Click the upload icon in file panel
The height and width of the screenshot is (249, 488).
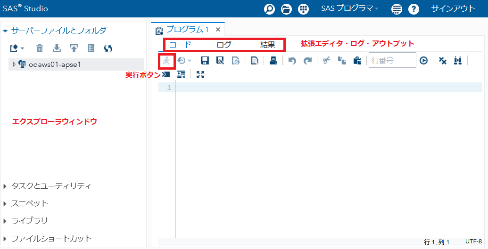click(x=74, y=48)
